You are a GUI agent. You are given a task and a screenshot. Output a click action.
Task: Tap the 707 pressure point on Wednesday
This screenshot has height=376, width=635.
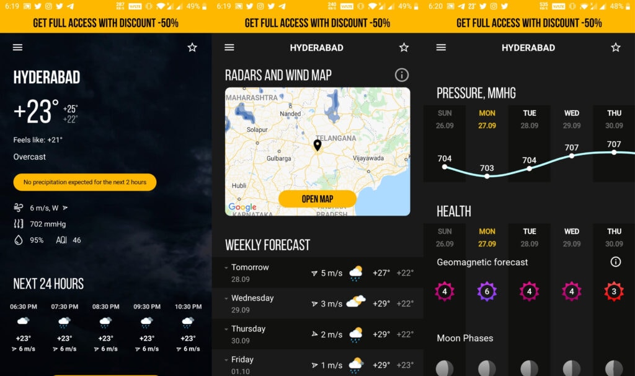pyautogui.click(x=571, y=156)
